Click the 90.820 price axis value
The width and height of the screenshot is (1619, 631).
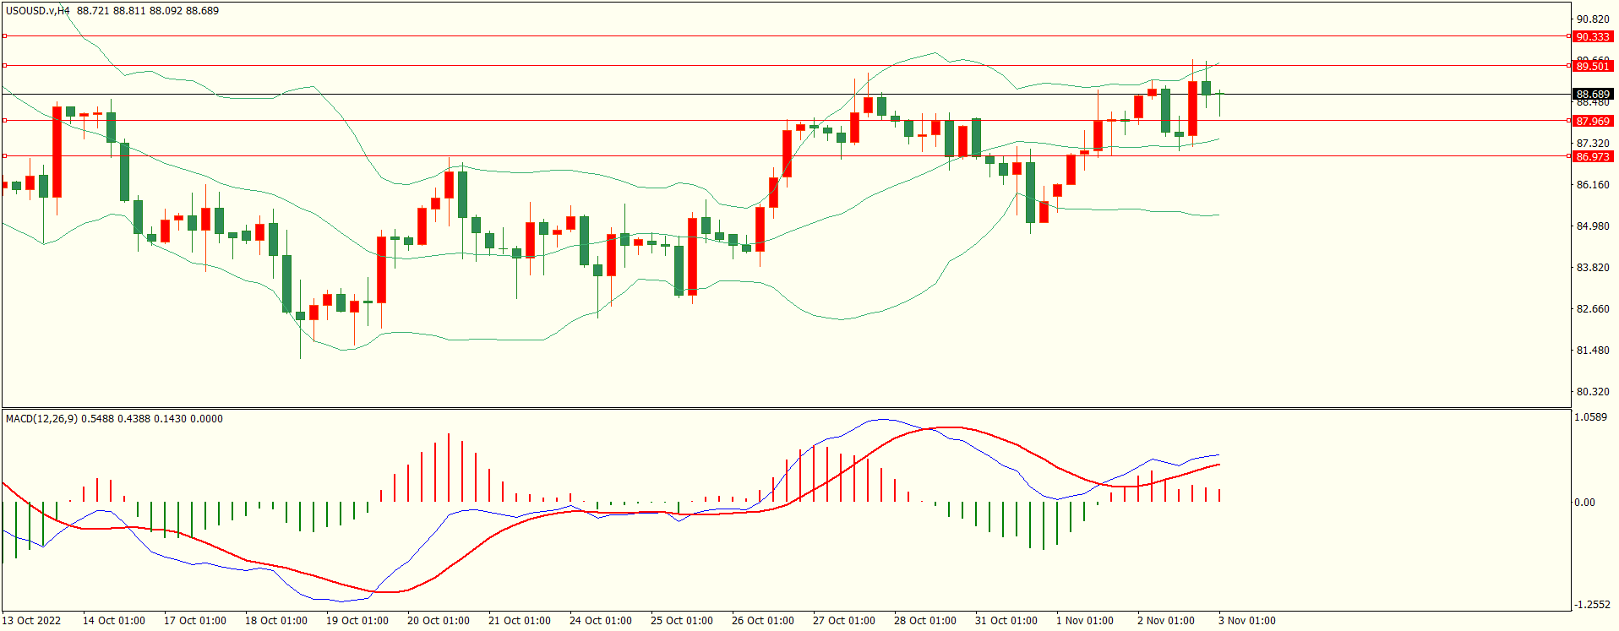pos(1593,19)
